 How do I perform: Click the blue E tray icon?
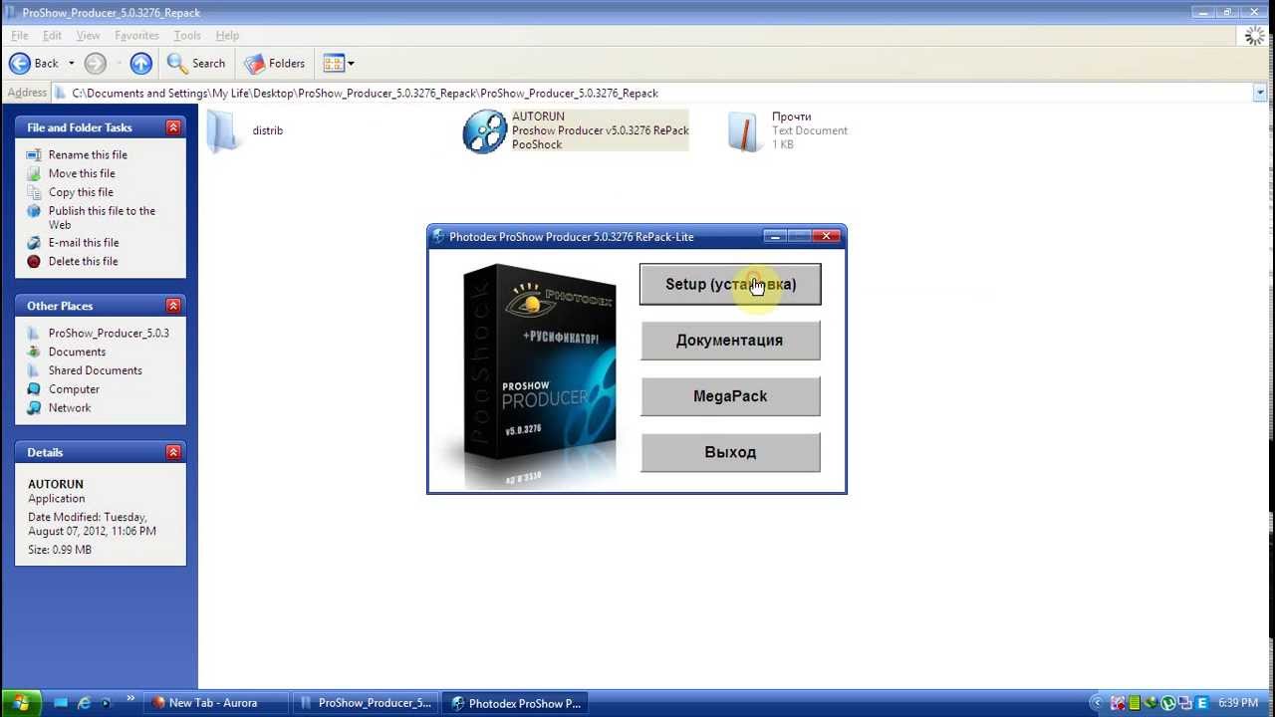tap(1201, 703)
